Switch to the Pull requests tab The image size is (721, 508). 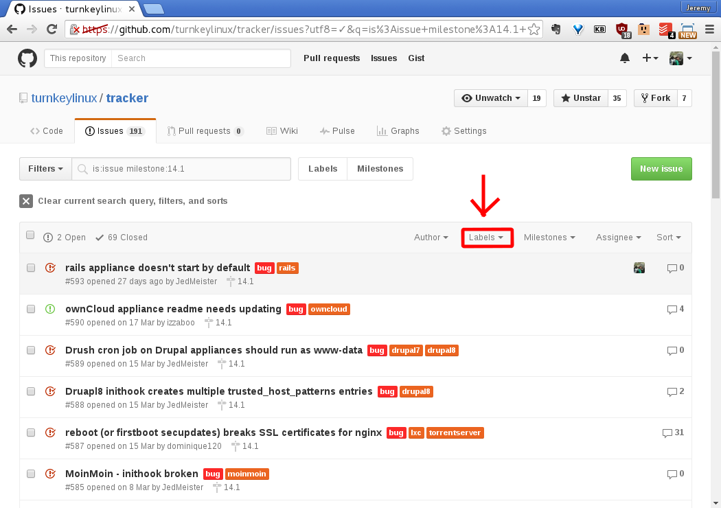pyautogui.click(x=205, y=131)
